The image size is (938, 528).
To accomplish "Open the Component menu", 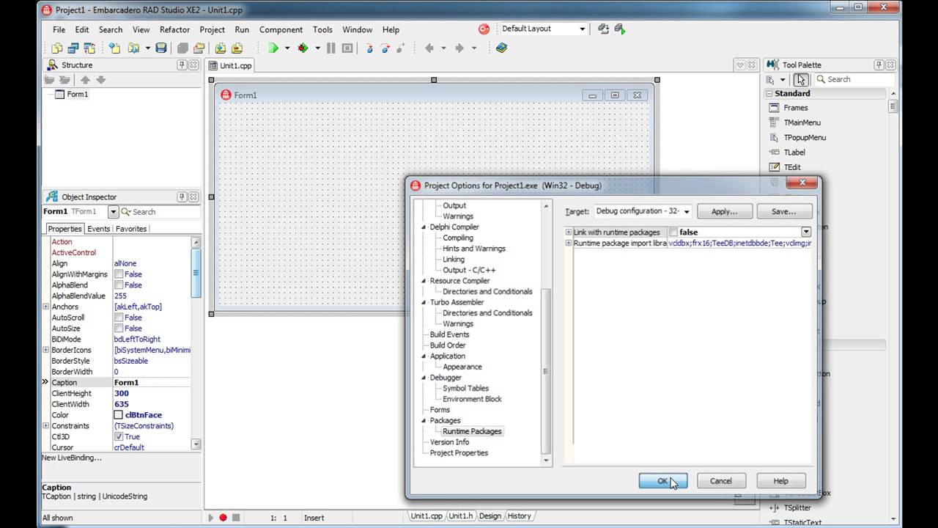I will [281, 30].
